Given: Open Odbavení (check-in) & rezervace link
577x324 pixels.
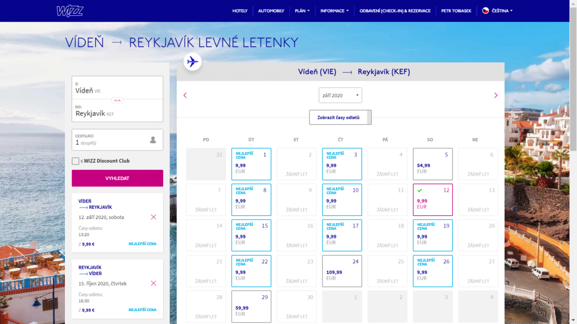Looking at the screenshot, I should pos(395,11).
